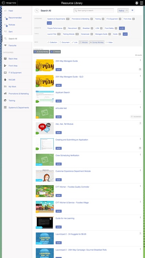Open CYT Kitchen & Service - Foodies Village

pyautogui.click(x=72, y=203)
